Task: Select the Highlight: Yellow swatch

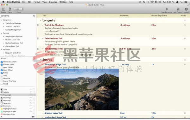Action: coord(2,109)
